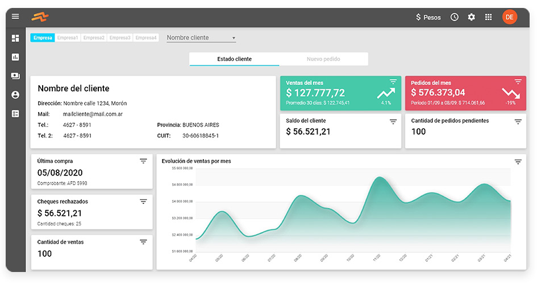Viewport: 537px width, 293px height.
Task: Click Período 01/09 a 08/09 text
Action: click(x=448, y=103)
